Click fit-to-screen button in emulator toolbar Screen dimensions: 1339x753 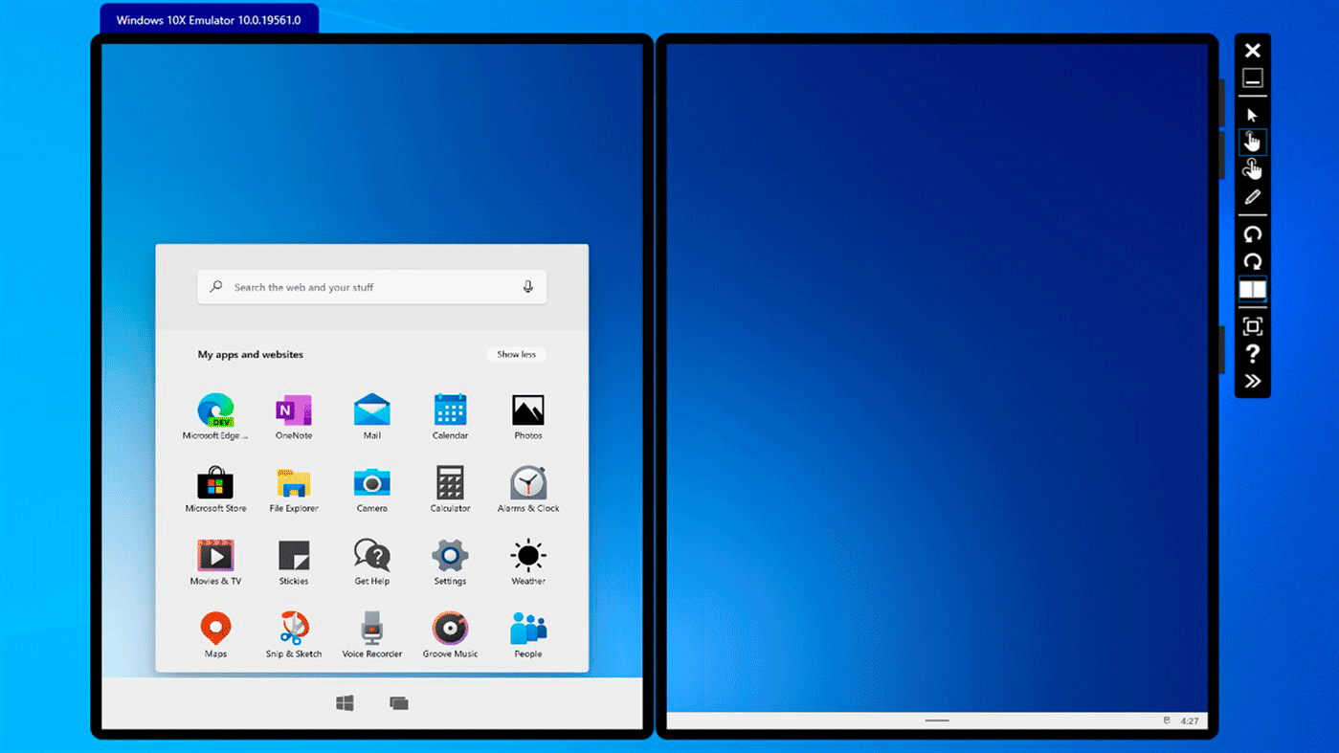pos(1253,326)
